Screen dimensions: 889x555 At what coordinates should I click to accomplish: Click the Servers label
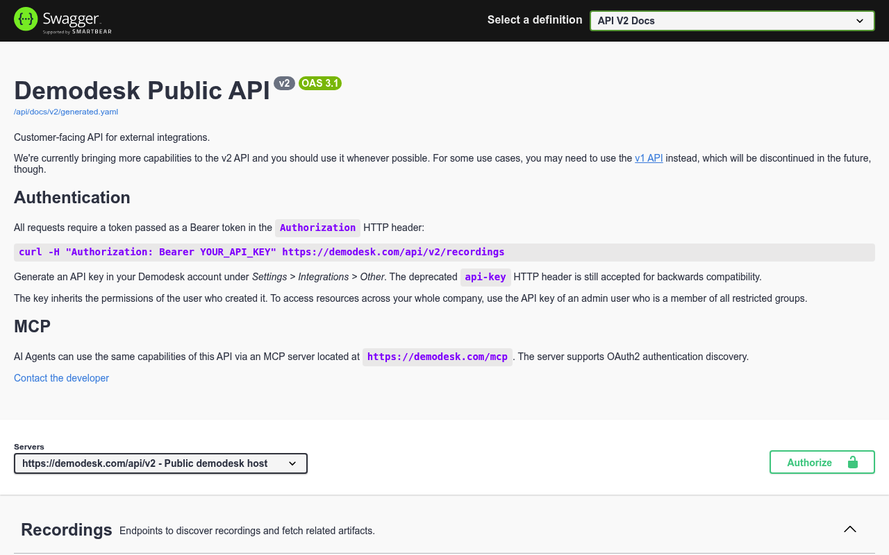tap(29, 447)
